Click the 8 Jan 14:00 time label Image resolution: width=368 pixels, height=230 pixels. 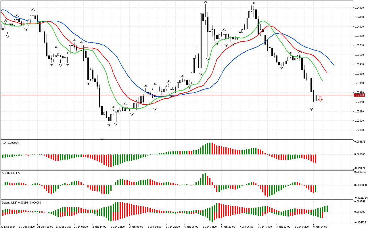(x=320, y=227)
